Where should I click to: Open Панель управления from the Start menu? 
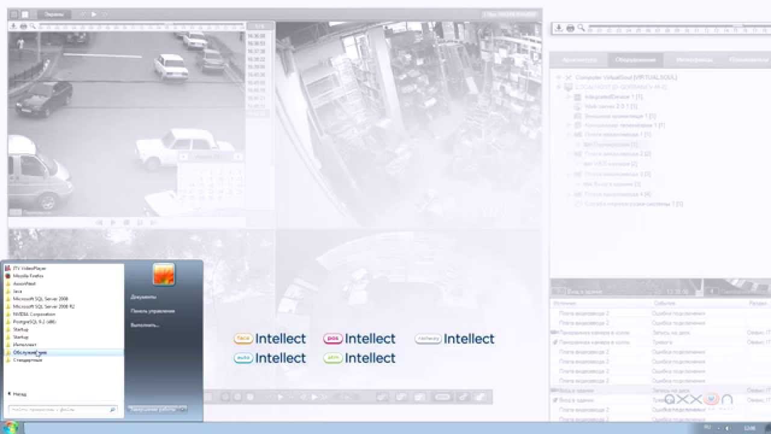(152, 311)
